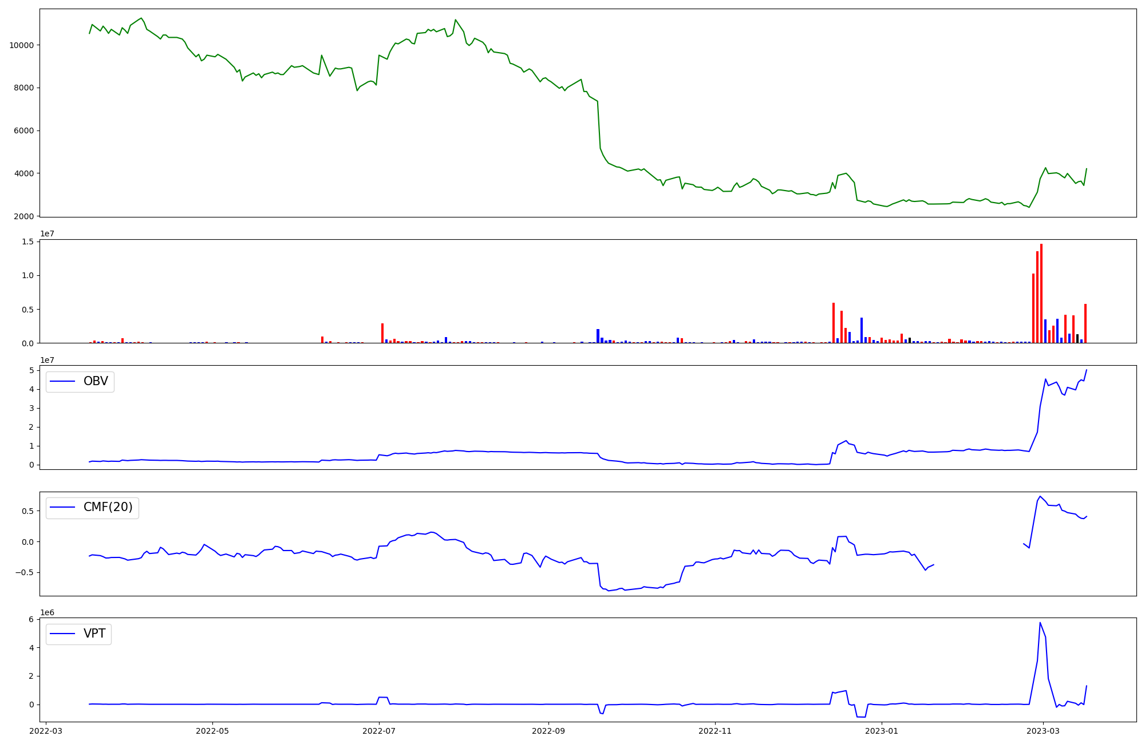Click the 2022-03 x-axis date label
1145x744 pixels.
(x=46, y=731)
